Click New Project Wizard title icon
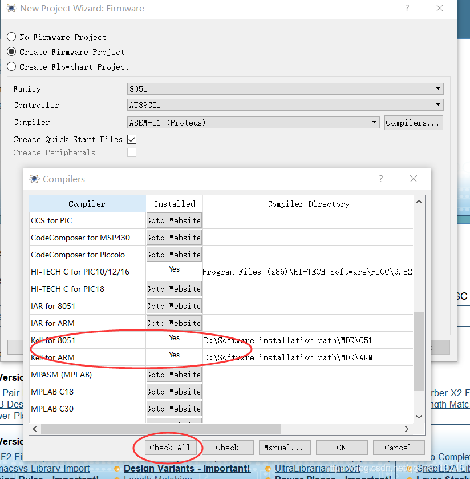This screenshot has width=470, height=479. click(11, 8)
